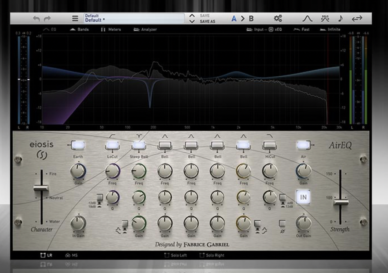Click the LoCut Freq knob
388x273 pixels.
click(x=113, y=171)
